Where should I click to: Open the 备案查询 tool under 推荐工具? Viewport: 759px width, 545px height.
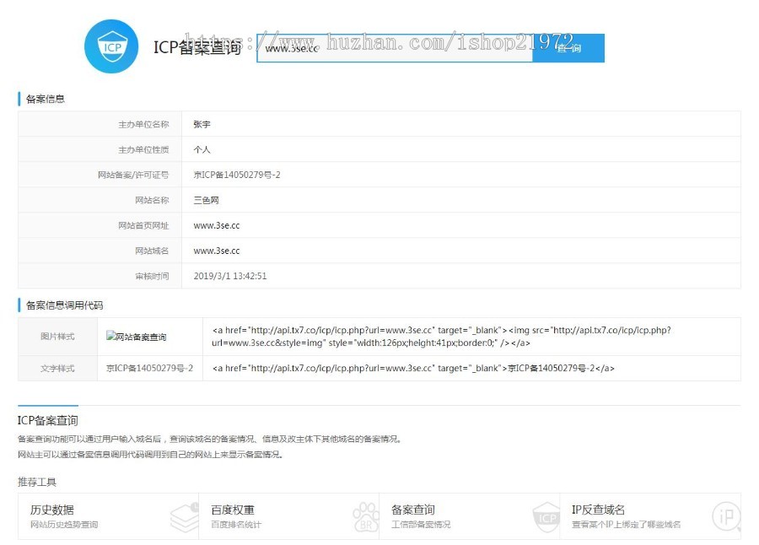click(x=412, y=510)
